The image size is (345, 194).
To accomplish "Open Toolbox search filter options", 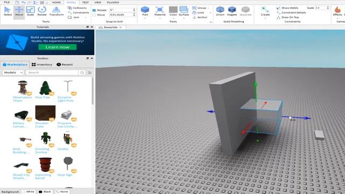I will tap(89, 72).
